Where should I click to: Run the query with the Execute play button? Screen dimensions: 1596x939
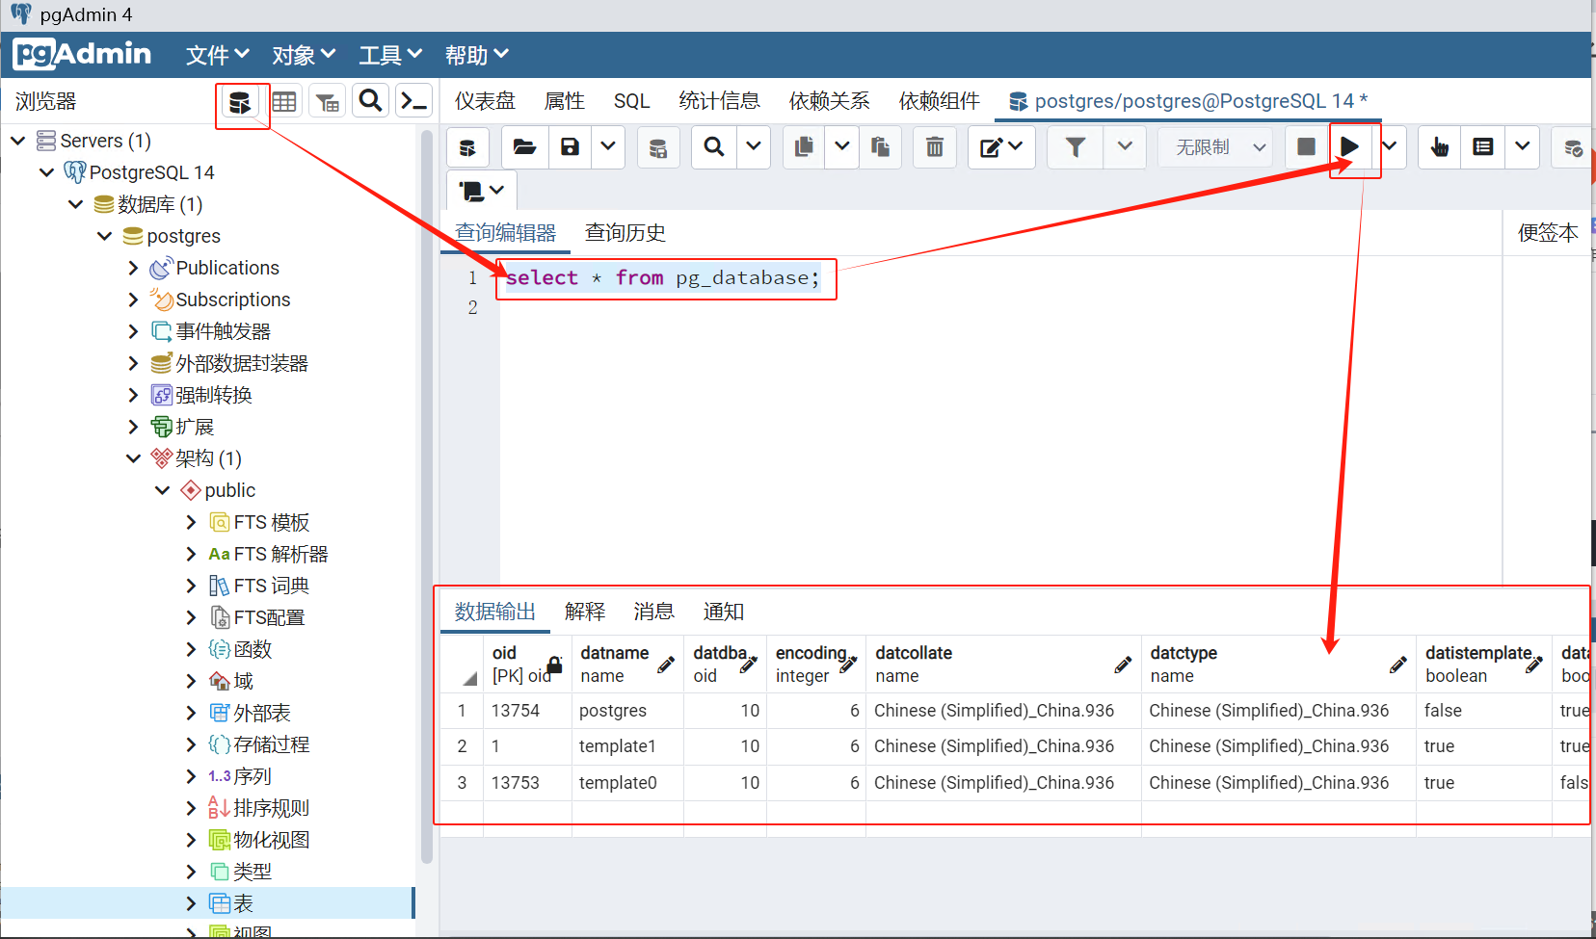(x=1349, y=147)
